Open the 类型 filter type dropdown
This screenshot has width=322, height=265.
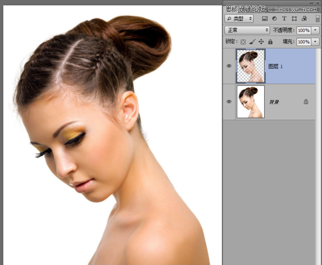click(239, 19)
